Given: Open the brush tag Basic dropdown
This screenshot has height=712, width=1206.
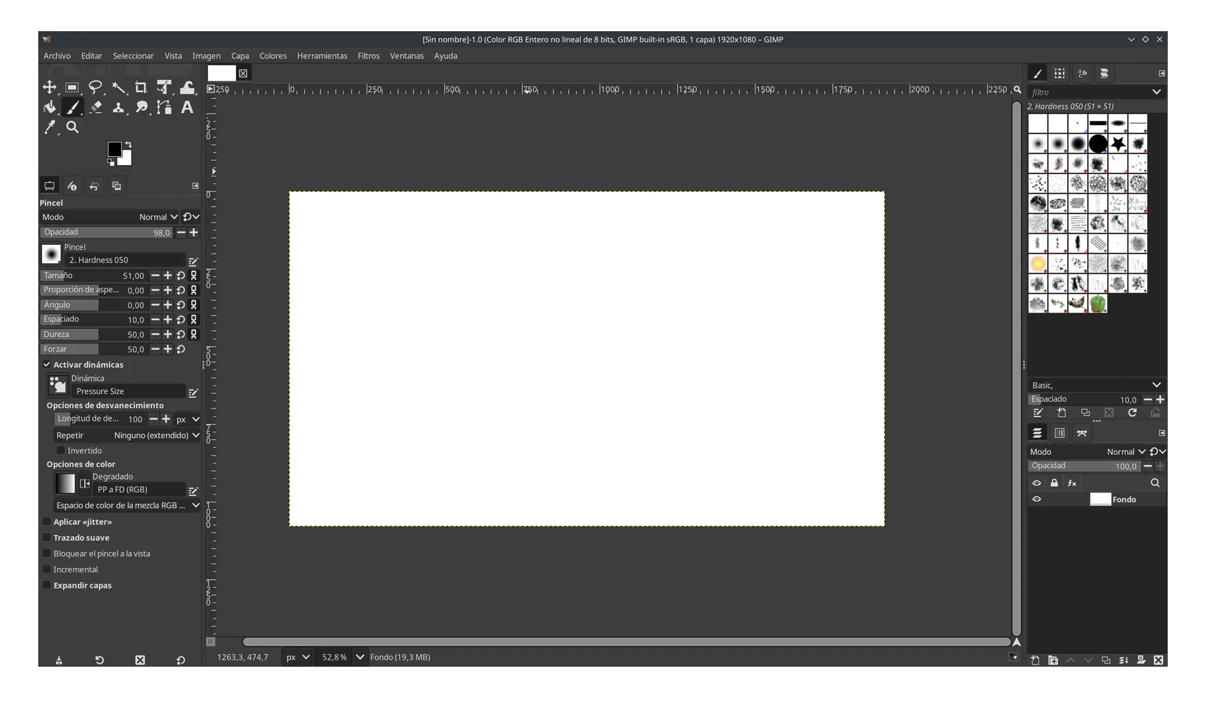Looking at the screenshot, I should pyautogui.click(x=1097, y=385).
